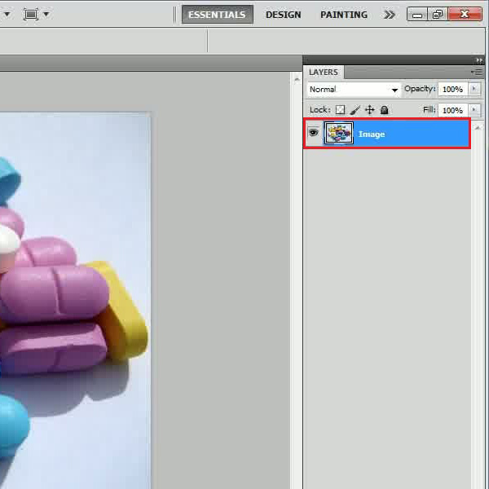Toggle Lock all padlock icon

tap(384, 110)
